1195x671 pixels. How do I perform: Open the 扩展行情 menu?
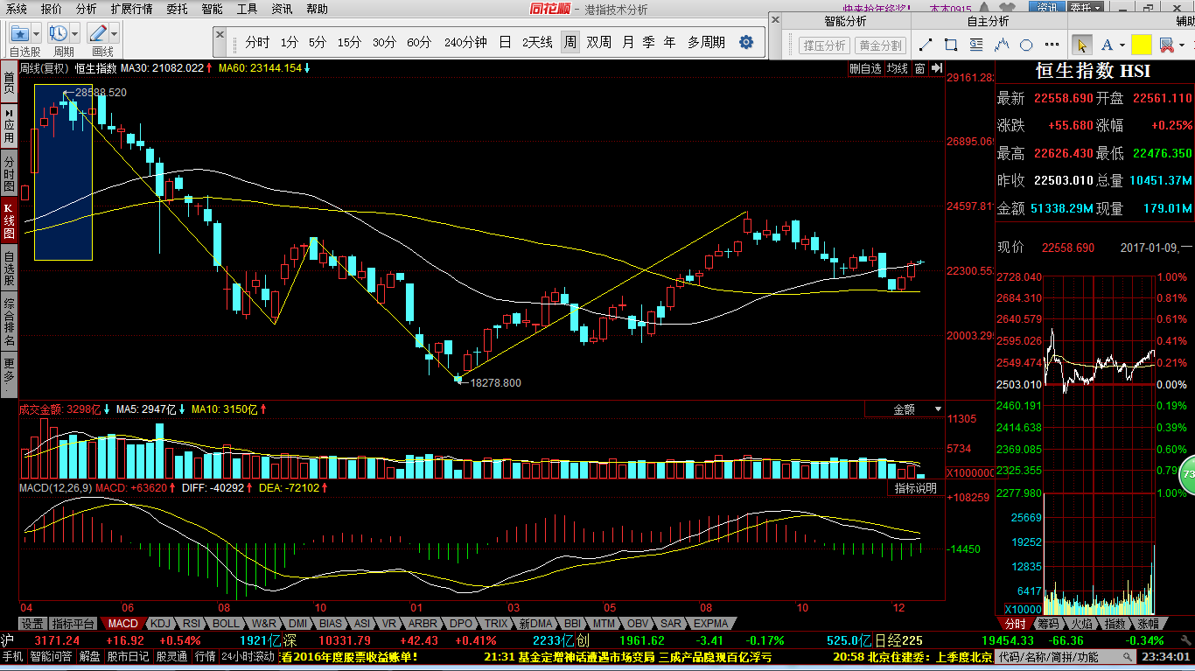click(131, 9)
